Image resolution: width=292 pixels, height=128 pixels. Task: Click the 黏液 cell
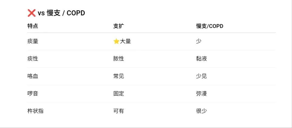point(201,59)
